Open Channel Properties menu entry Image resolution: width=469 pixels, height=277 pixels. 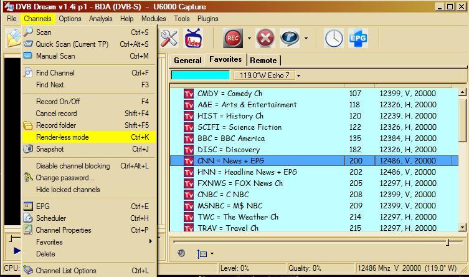(x=89, y=230)
